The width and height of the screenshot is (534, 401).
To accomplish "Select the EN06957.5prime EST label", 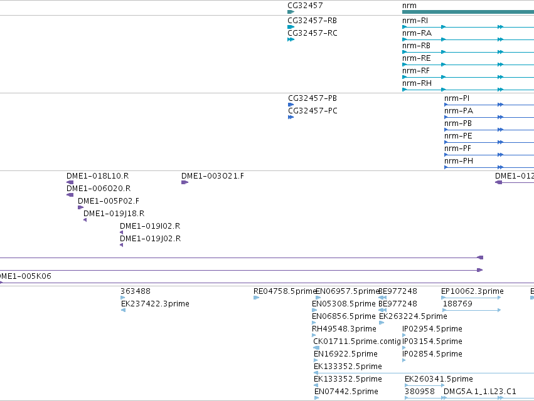I will pyautogui.click(x=347, y=291).
